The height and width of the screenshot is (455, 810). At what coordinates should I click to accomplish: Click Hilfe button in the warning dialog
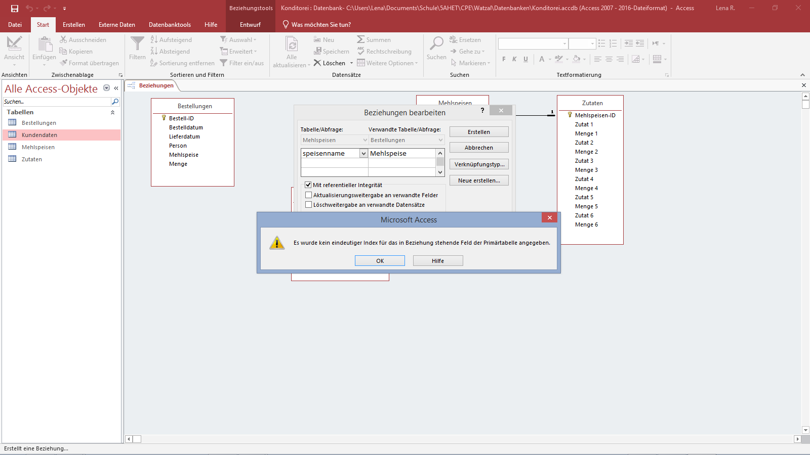pos(438,261)
